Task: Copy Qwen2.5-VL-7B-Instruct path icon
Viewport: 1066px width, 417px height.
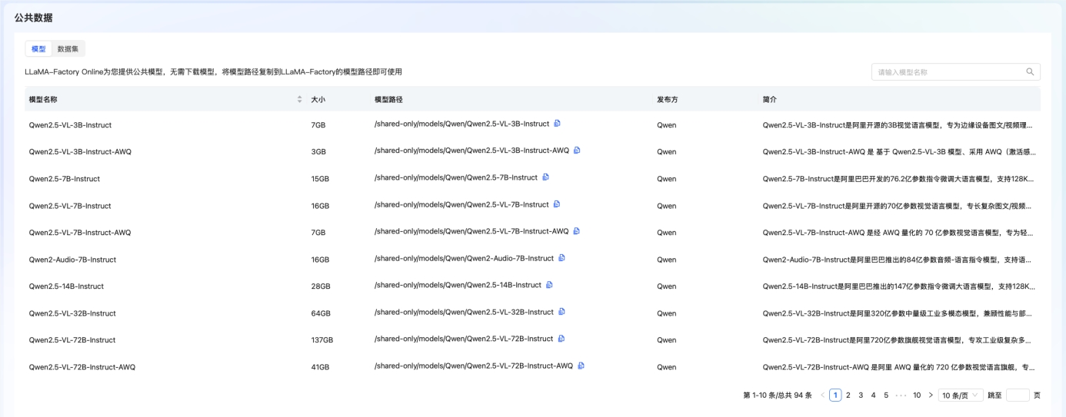Action: point(557,204)
